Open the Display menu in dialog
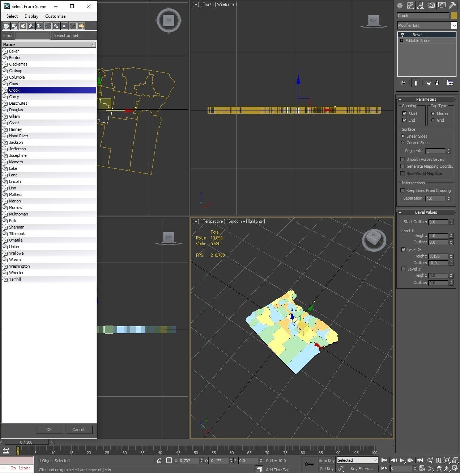The width and height of the screenshot is (460, 473). click(x=31, y=16)
